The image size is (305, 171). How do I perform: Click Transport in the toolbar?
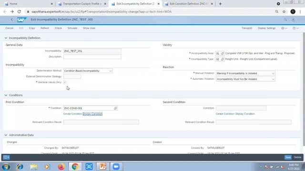(x=247, y=28)
